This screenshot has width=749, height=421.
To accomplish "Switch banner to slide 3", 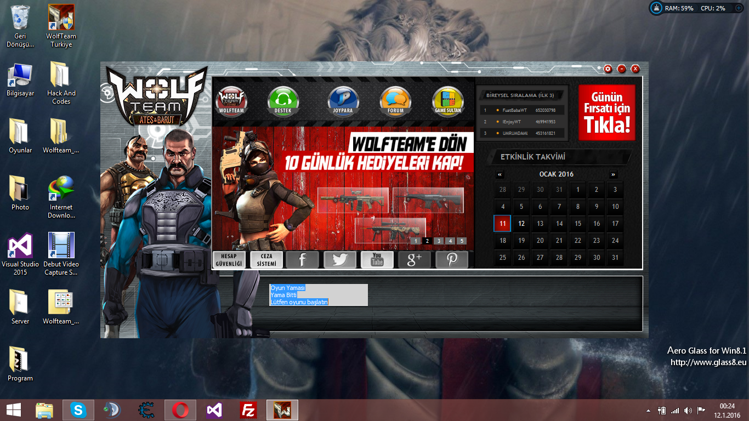I will click(x=439, y=241).
